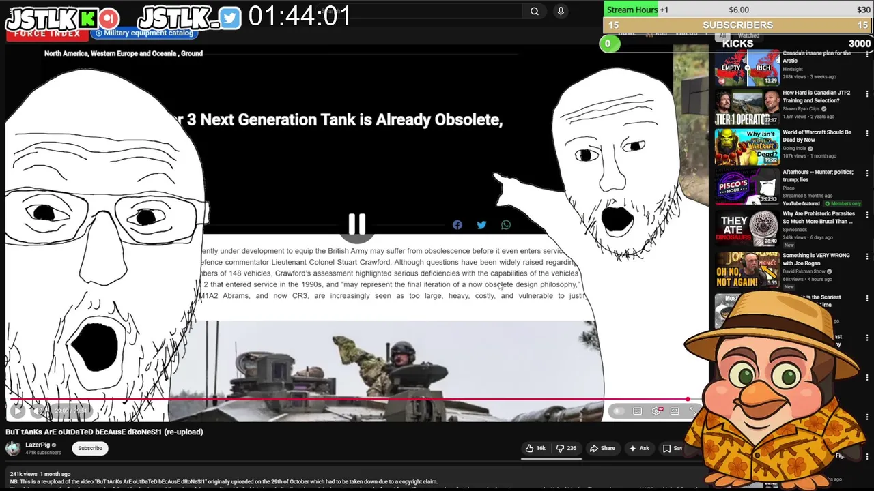Click the fullscreen icon in the player
The image size is (874, 491).
692,411
